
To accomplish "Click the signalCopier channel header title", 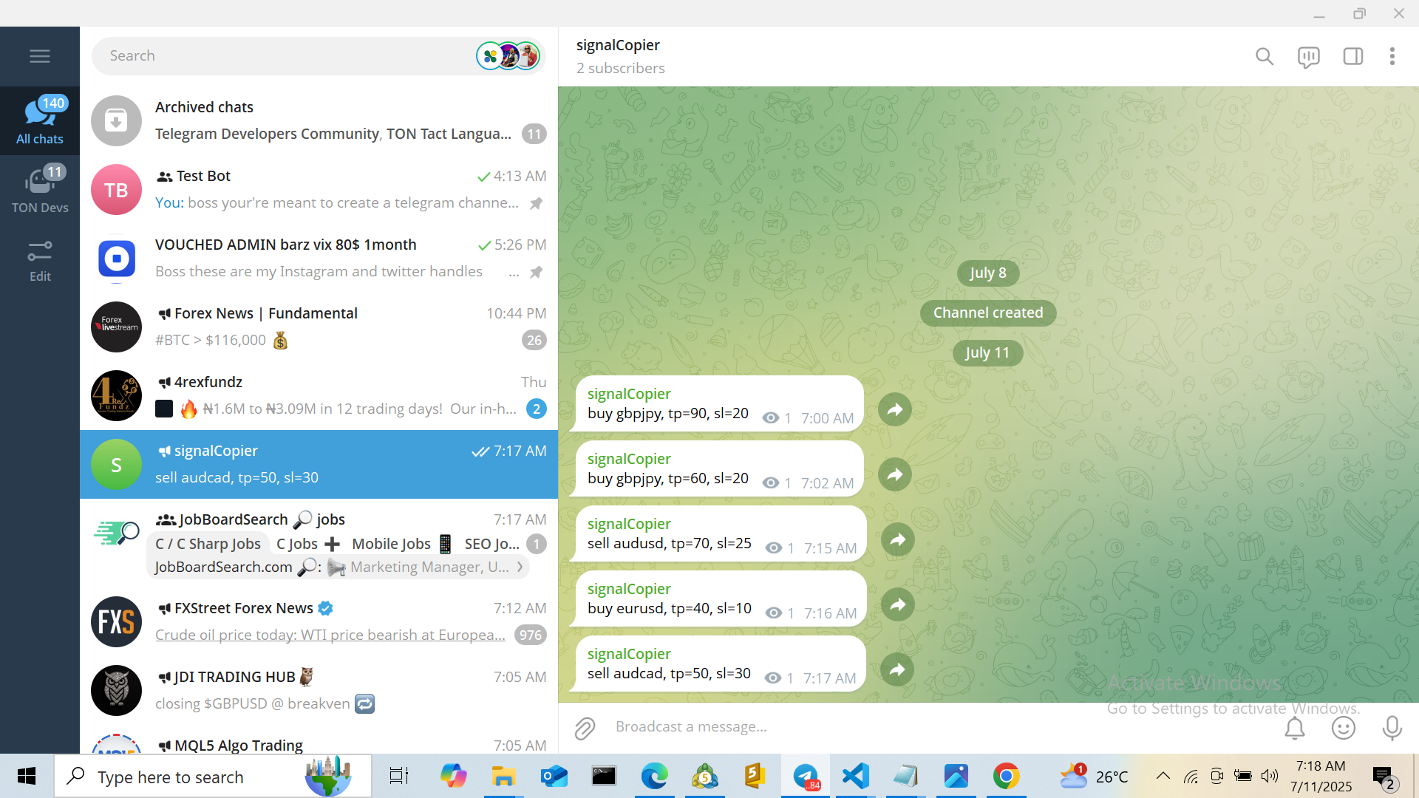I will tap(618, 45).
